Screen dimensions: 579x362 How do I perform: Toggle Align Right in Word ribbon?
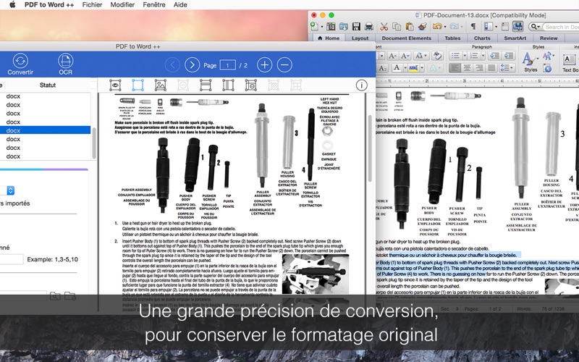[x=479, y=68]
